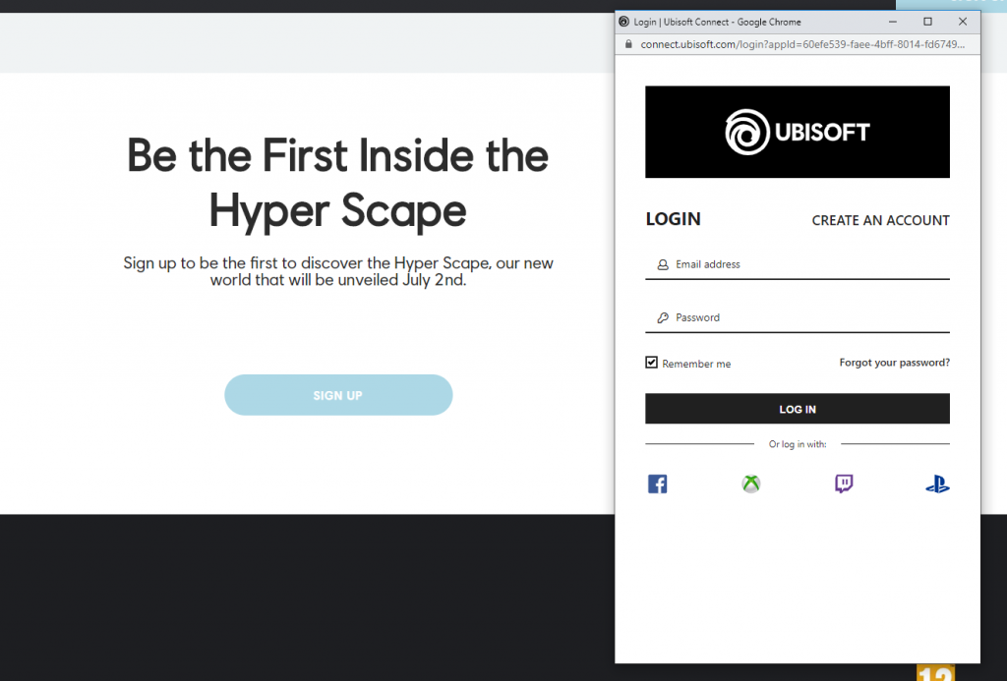
Task: Select the Login tab
Action: 673,219
